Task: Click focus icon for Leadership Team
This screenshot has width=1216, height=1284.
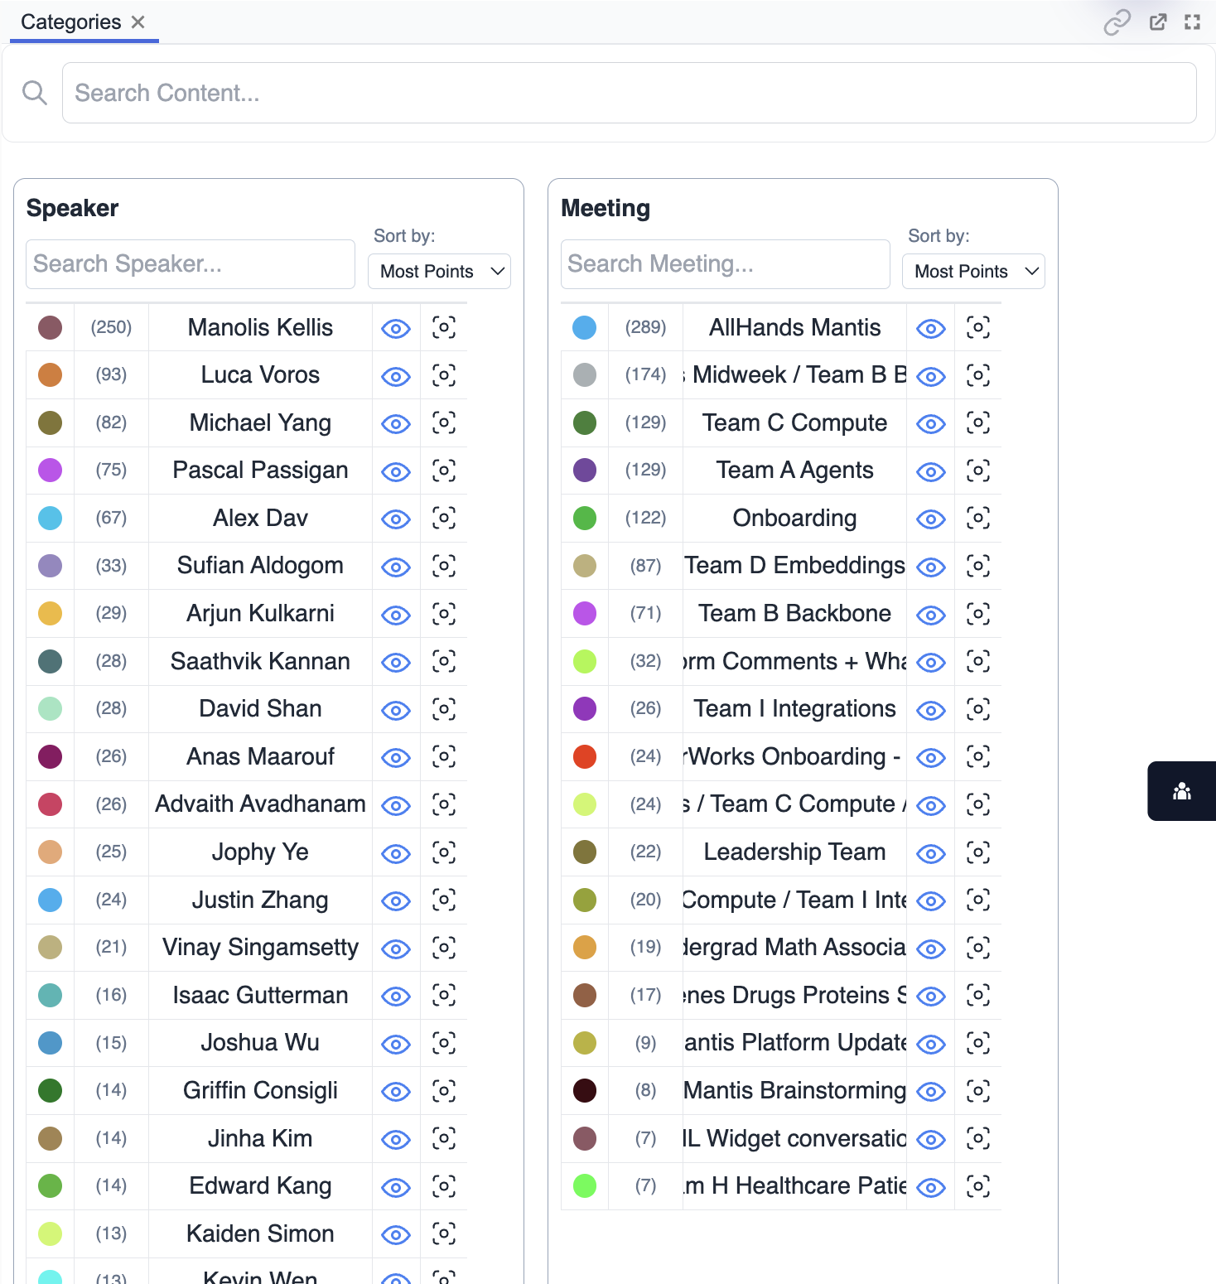Action: coord(977,852)
